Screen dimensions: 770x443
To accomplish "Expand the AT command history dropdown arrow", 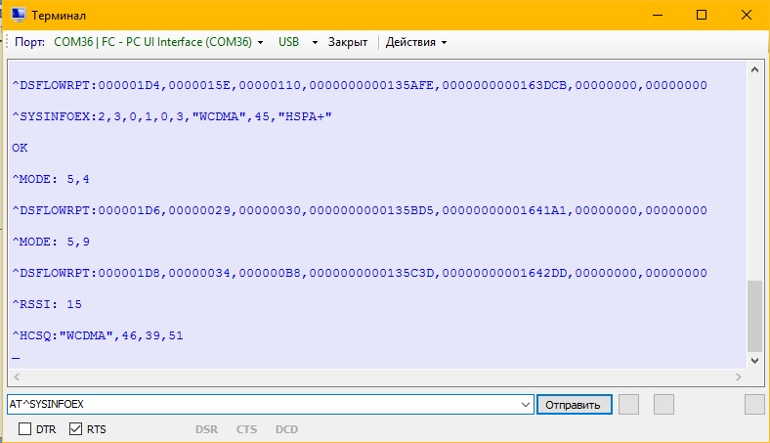I will pos(526,405).
